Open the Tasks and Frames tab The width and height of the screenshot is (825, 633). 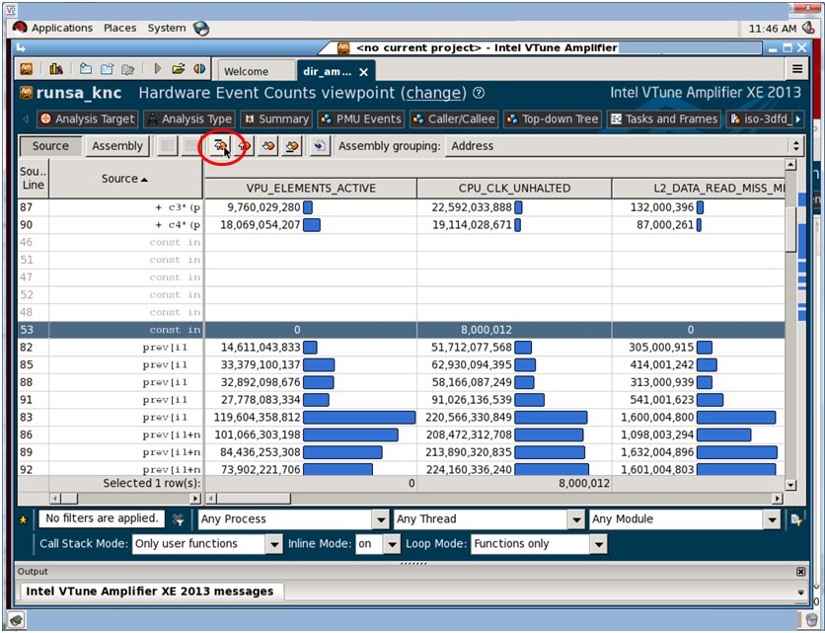[664, 119]
